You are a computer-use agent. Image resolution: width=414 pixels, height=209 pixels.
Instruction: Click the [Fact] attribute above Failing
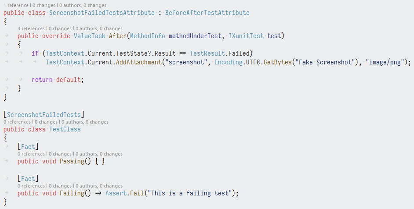point(28,179)
